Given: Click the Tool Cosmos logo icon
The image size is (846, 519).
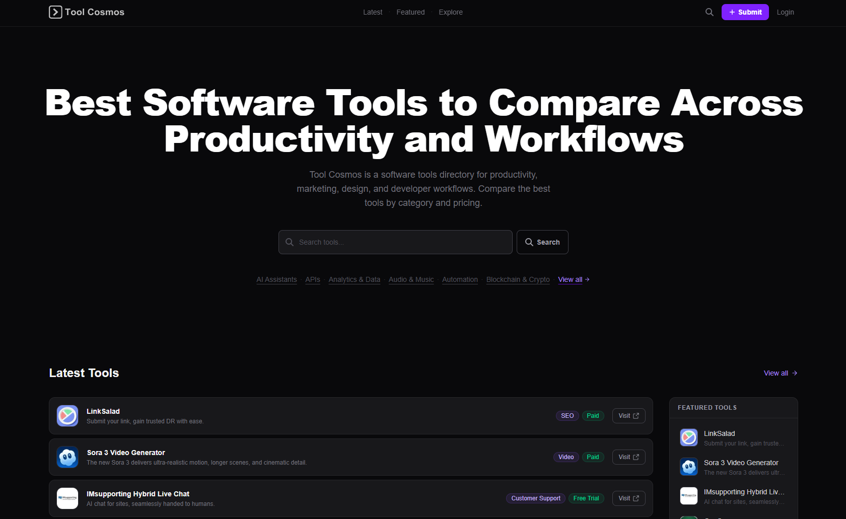Looking at the screenshot, I should [x=55, y=12].
